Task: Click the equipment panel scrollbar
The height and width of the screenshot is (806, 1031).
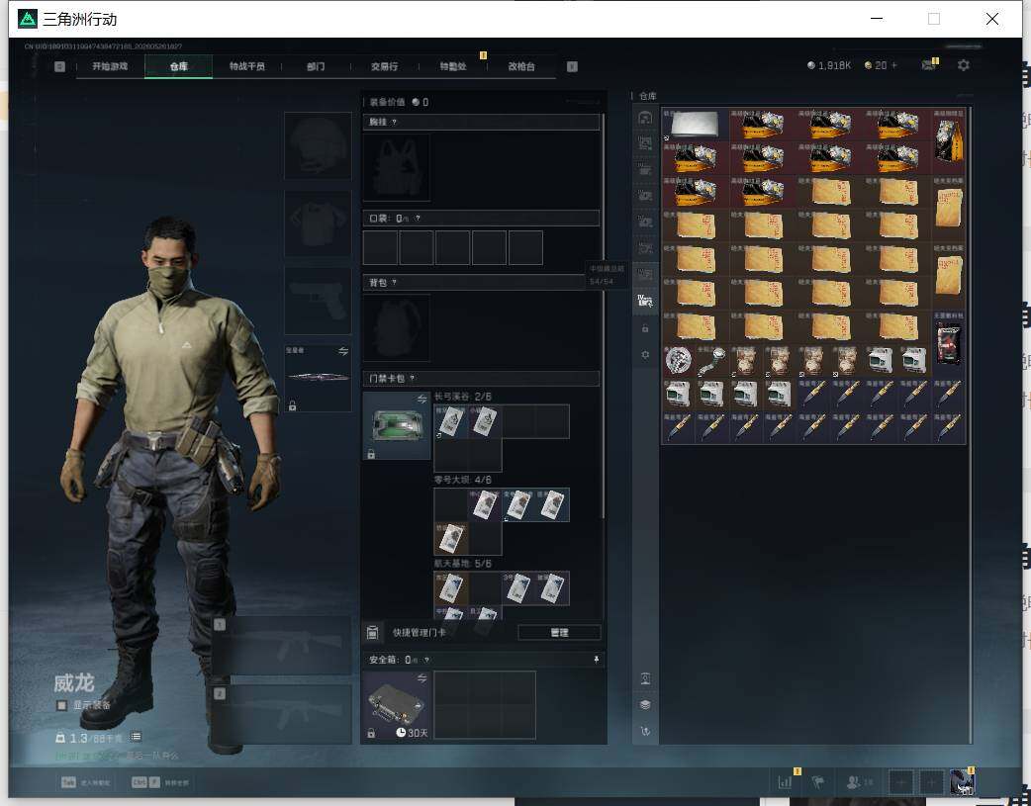Action: (x=603, y=315)
